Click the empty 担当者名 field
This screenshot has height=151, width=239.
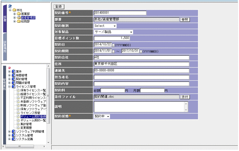[x=141, y=77]
